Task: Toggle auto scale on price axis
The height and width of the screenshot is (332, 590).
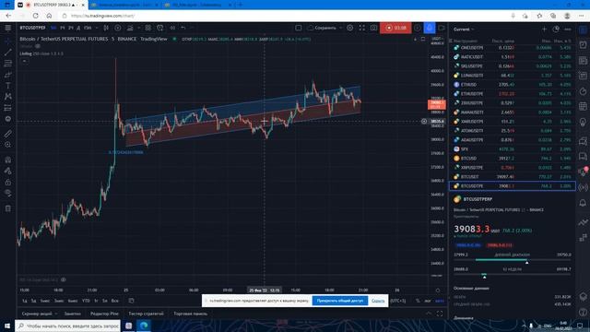Action: pyautogui.click(x=440, y=301)
